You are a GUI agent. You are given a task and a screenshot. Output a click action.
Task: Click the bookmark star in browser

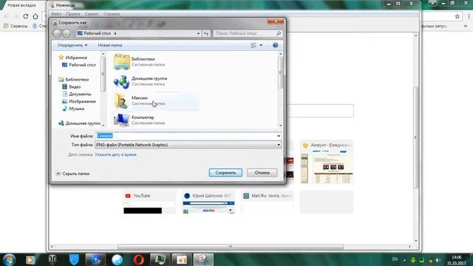[x=457, y=16]
